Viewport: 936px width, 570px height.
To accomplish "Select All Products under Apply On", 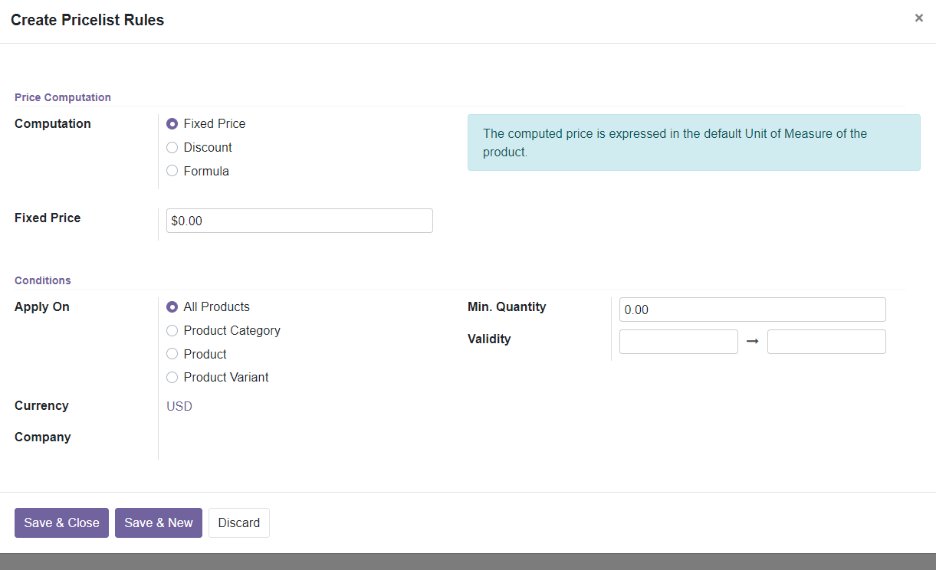I will pyautogui.click(x=172, y=306).
